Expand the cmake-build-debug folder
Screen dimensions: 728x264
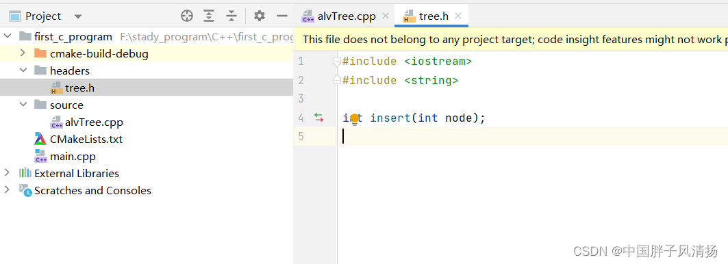[x=23, y=53]
